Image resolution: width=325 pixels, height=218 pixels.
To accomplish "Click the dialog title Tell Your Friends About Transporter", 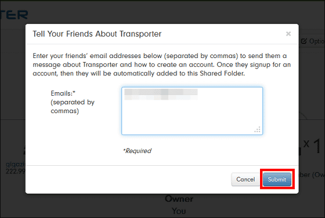I will pyautogui.click(x=97, y=34).
